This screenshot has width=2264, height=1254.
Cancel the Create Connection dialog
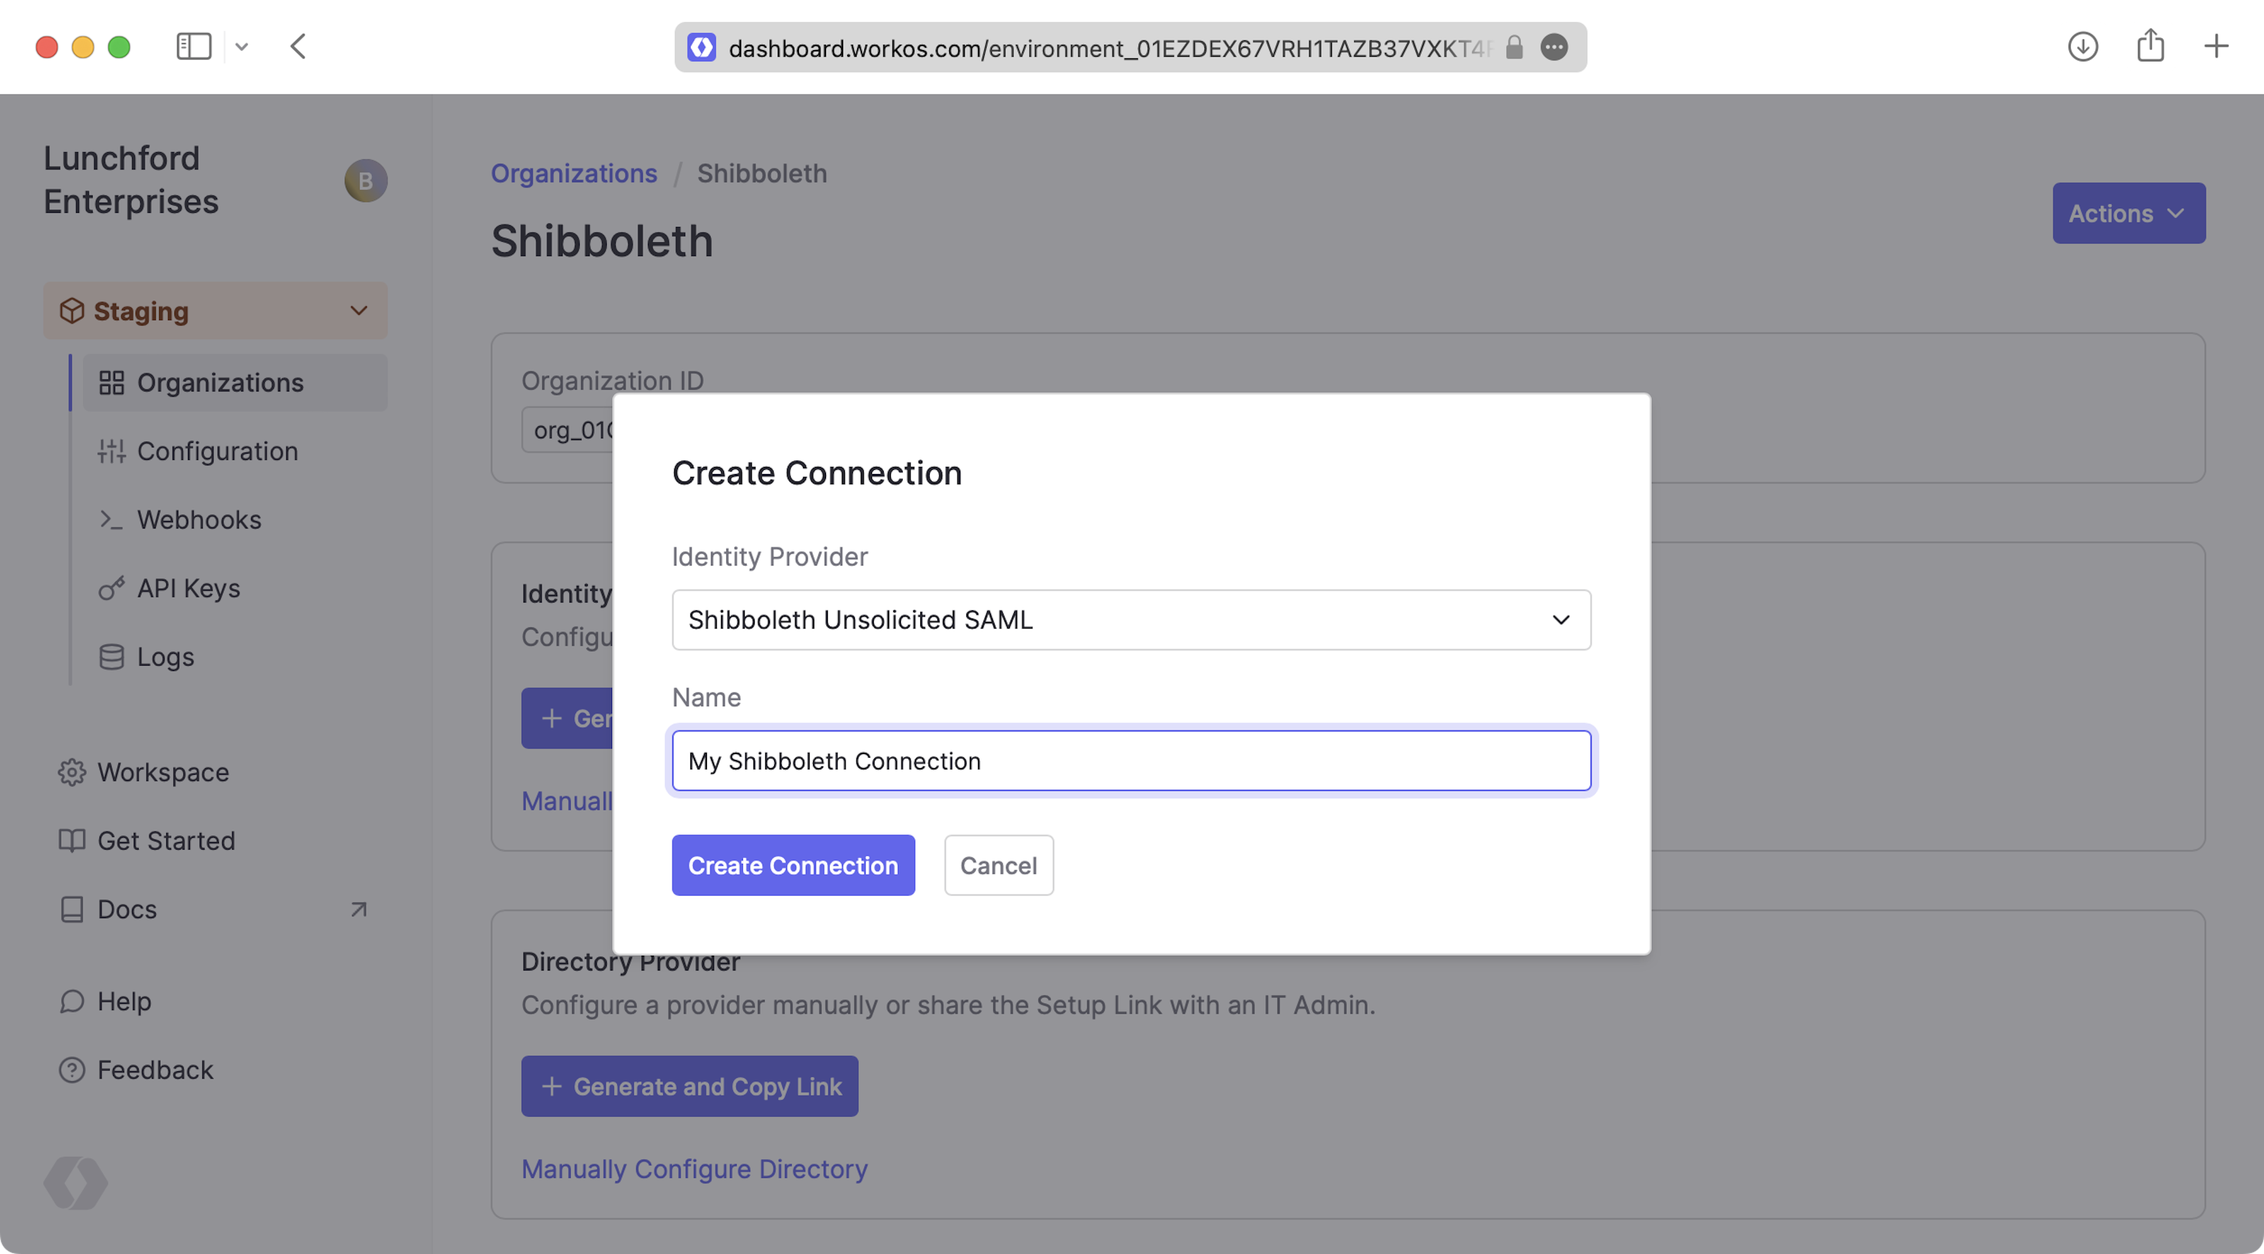point(998,865)
